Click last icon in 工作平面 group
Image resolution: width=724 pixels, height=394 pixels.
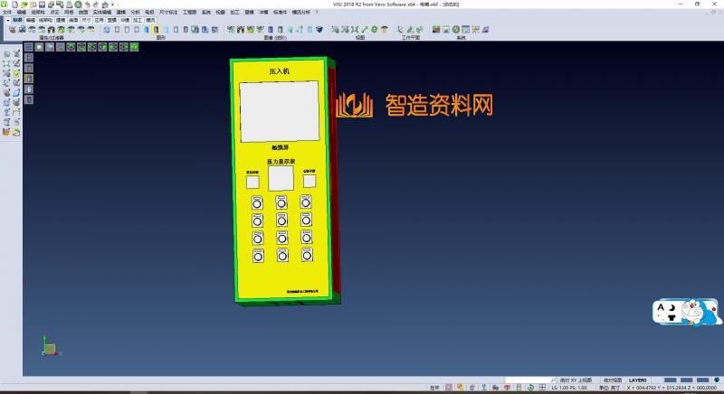(x=419, y=30)
